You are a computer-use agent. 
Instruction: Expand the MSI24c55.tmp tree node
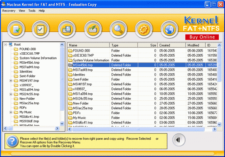point(11,94)
